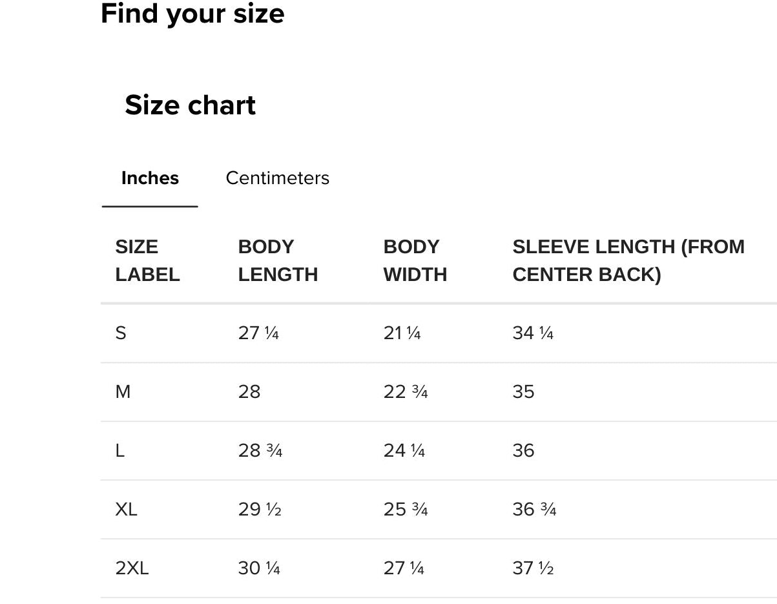Select the Inches tab

click(150, 178)
